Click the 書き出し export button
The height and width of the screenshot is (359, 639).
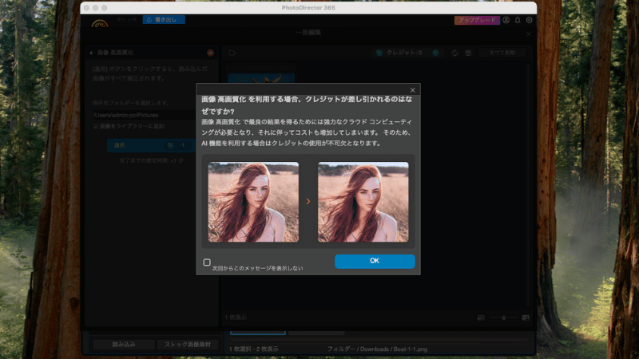tap(164, 19)
